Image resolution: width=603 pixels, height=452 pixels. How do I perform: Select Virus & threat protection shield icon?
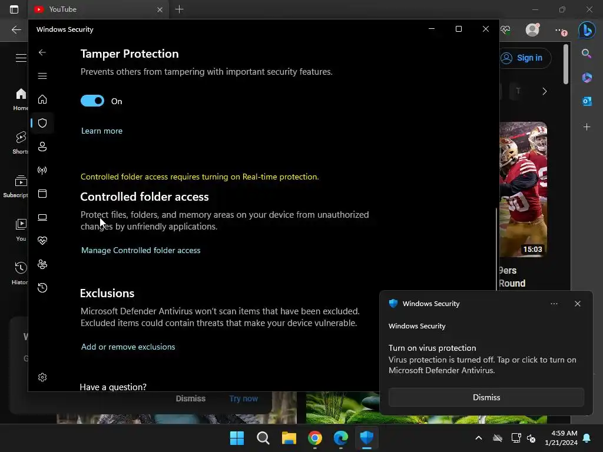click(x=42, y=123)
